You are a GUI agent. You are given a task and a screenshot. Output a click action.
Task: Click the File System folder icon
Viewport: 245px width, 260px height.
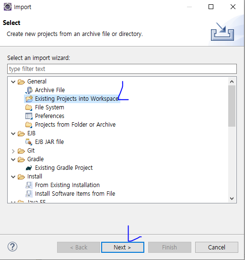(x=29, y=107)
